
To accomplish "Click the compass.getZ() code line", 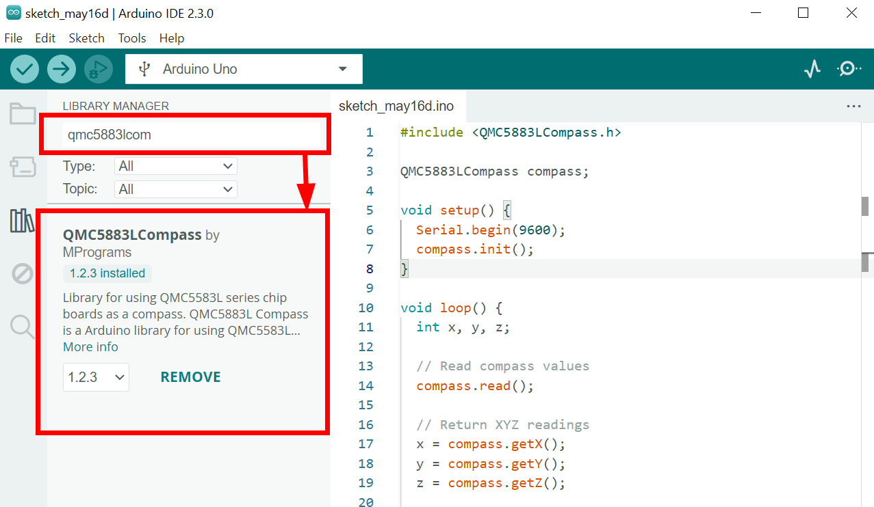I will pos(491,483).
